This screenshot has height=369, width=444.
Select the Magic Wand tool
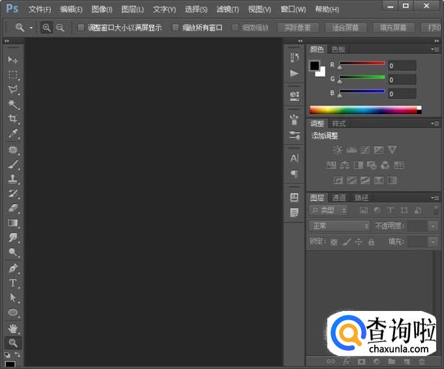click(x=12, y=105)
